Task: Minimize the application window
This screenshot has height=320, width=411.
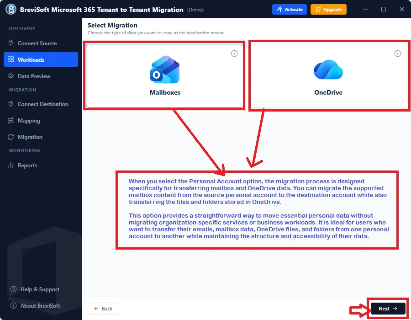Action: 365,9
